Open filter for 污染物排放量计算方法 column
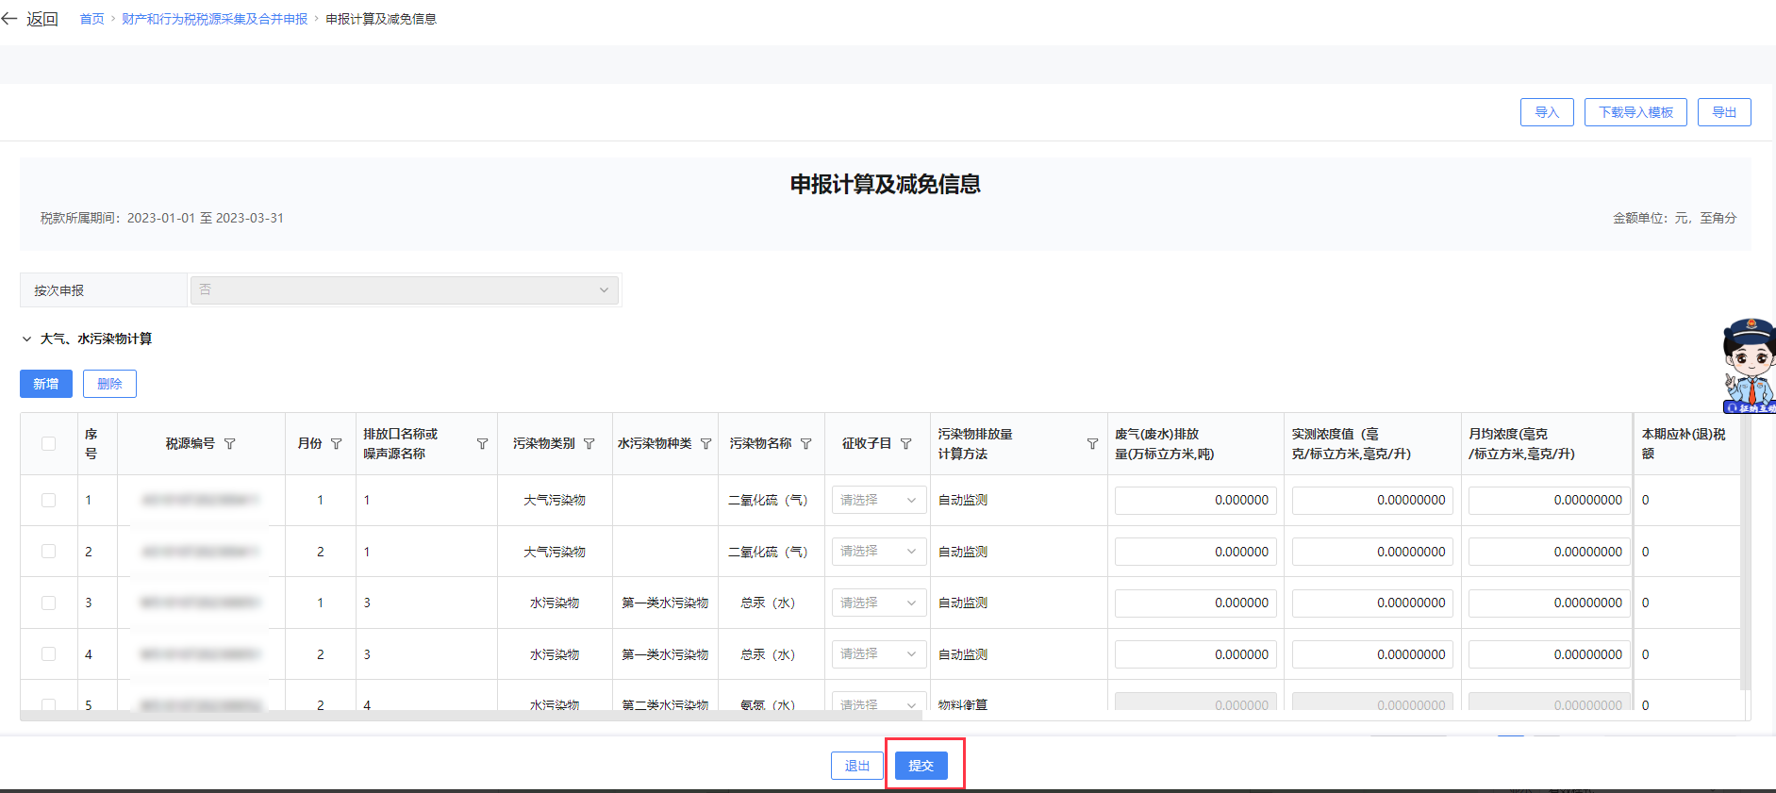Image resolution: width=1776 pixels, height=793 pixels. coord(1092,444)
